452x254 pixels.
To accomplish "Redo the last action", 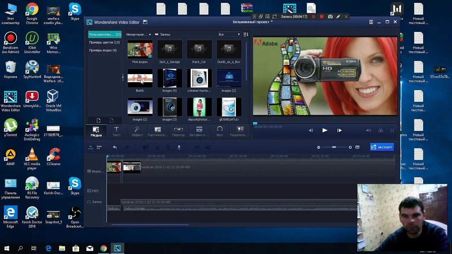I will (127, 147).
